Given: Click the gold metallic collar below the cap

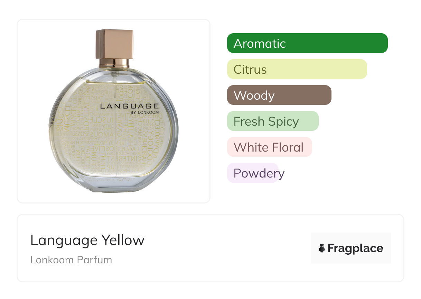Looking at the screenshot, I should coord(114,63).
